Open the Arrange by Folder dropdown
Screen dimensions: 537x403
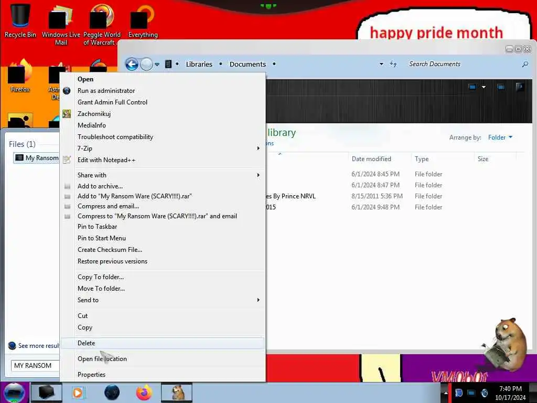(500, 137)
